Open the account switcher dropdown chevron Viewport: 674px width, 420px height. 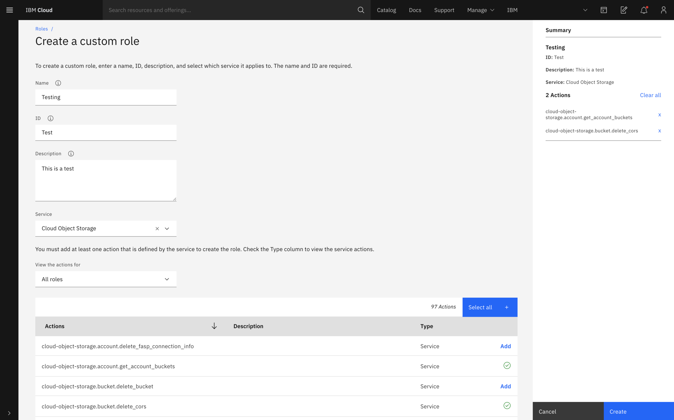click(x=585, y=10)
